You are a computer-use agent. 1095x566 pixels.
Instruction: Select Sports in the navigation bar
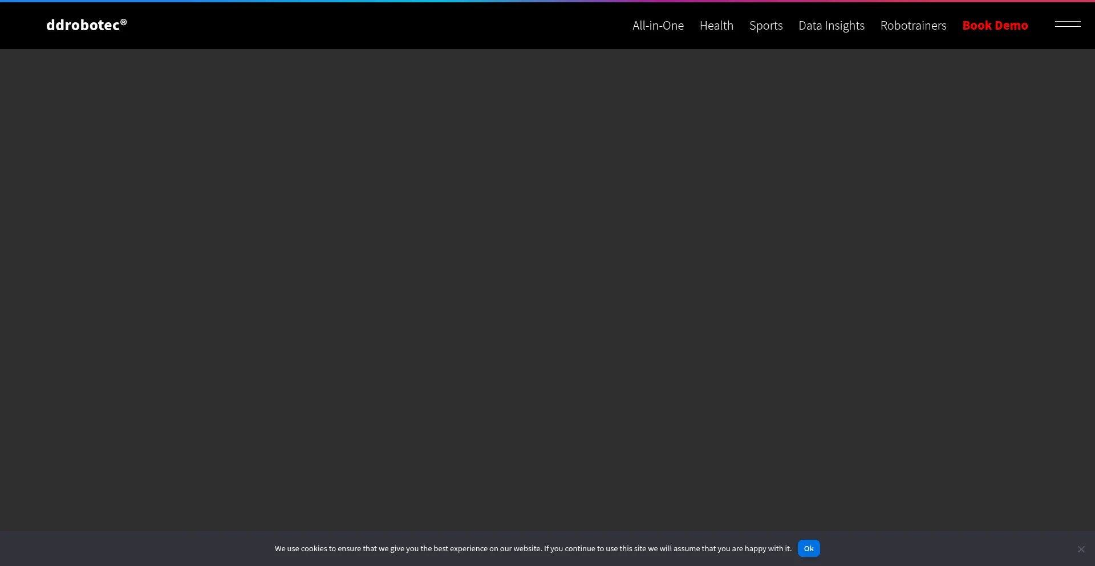[765, 26]
